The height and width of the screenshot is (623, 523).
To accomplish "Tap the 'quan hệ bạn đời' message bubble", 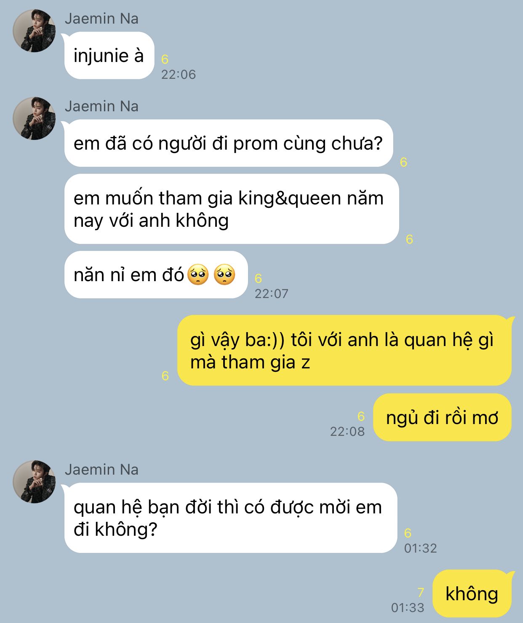I will tap(231, 518).
